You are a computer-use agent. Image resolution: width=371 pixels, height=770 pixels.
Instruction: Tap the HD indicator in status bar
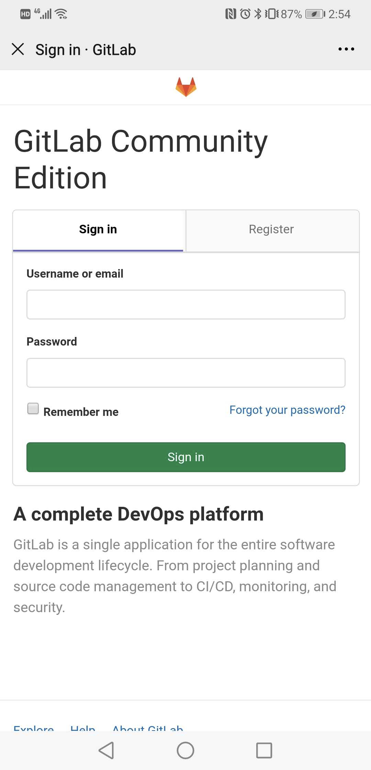25,14
